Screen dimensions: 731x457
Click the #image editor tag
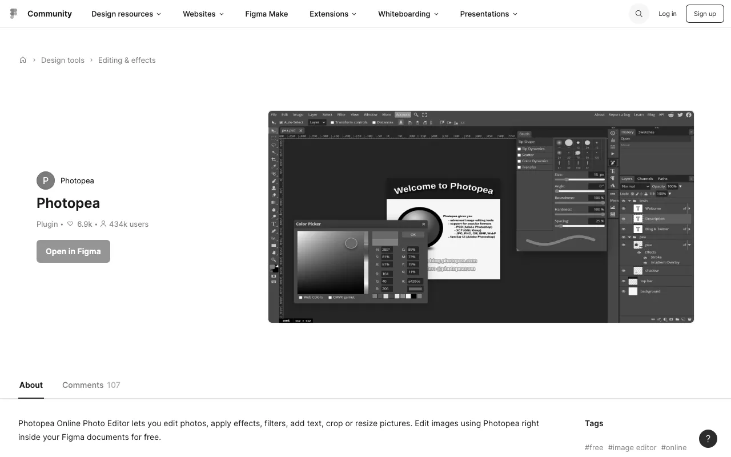(632, 447)
